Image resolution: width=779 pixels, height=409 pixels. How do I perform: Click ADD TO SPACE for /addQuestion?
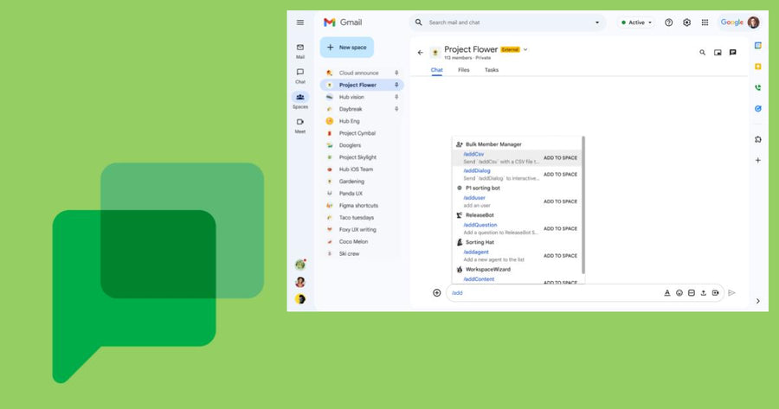point(560,228)
